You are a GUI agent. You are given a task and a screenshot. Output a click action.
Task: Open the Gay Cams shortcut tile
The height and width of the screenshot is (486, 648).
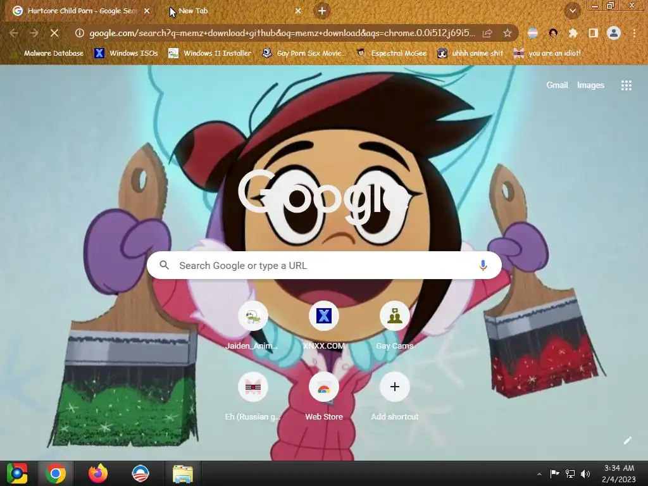tap(395, 327)
